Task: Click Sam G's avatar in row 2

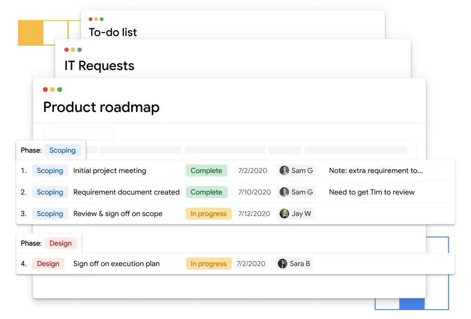Action: [284, 192]
